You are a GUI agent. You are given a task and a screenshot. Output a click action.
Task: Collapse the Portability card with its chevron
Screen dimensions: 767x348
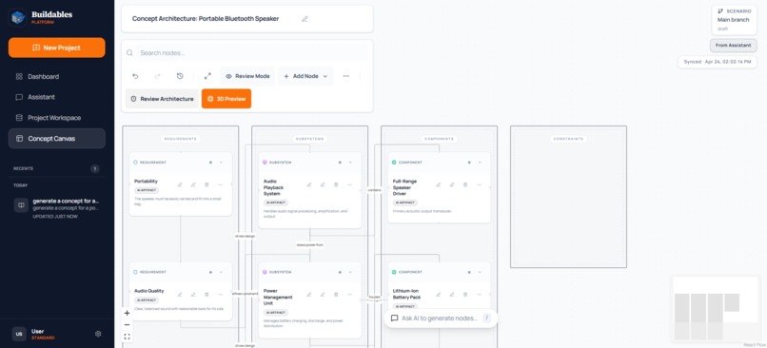(x=221, y=163)
